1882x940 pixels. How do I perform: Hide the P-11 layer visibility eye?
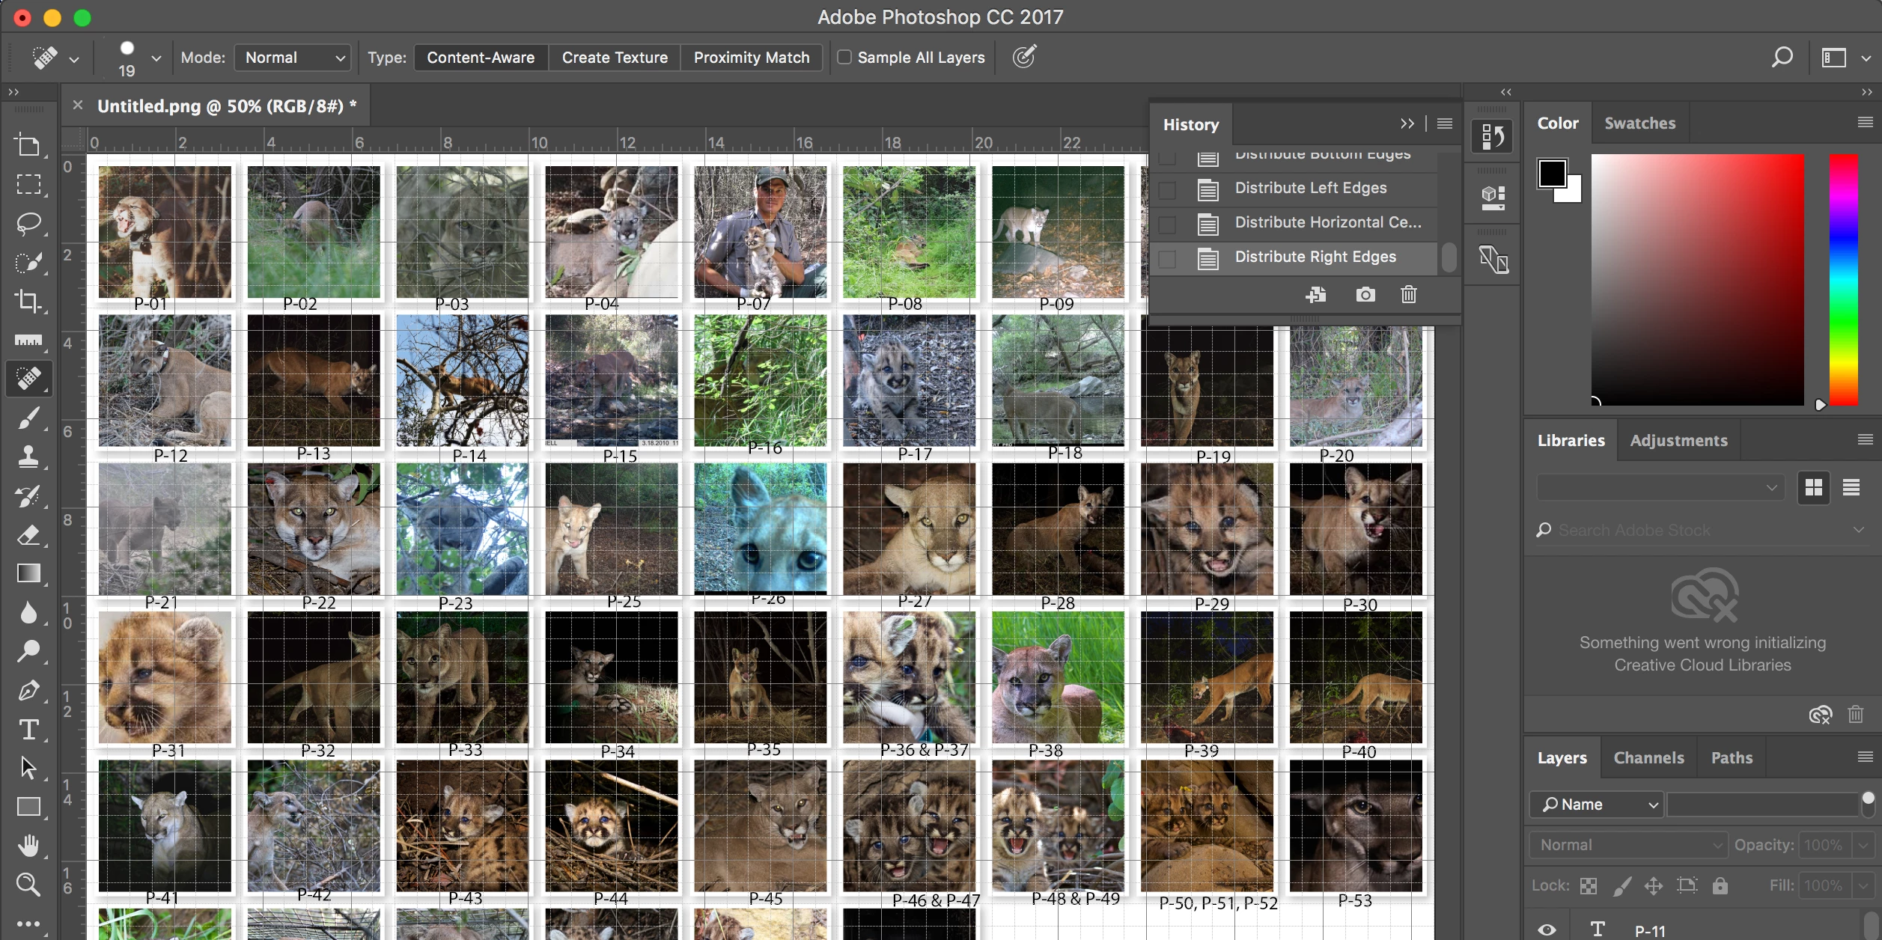tap(1547, 930)
